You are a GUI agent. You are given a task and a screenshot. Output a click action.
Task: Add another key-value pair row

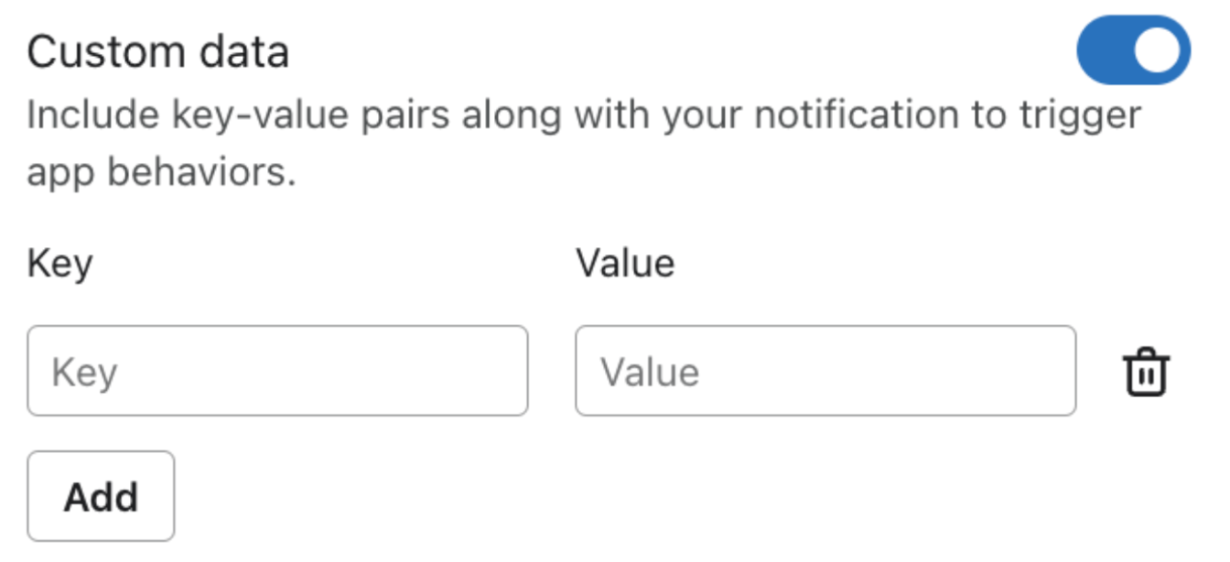101,496
